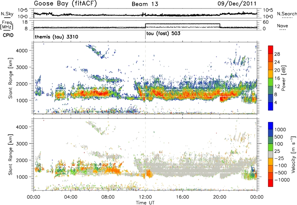Click the '16:00' time axis tick
Screen dimensions: 297x205
coord(182,197)
